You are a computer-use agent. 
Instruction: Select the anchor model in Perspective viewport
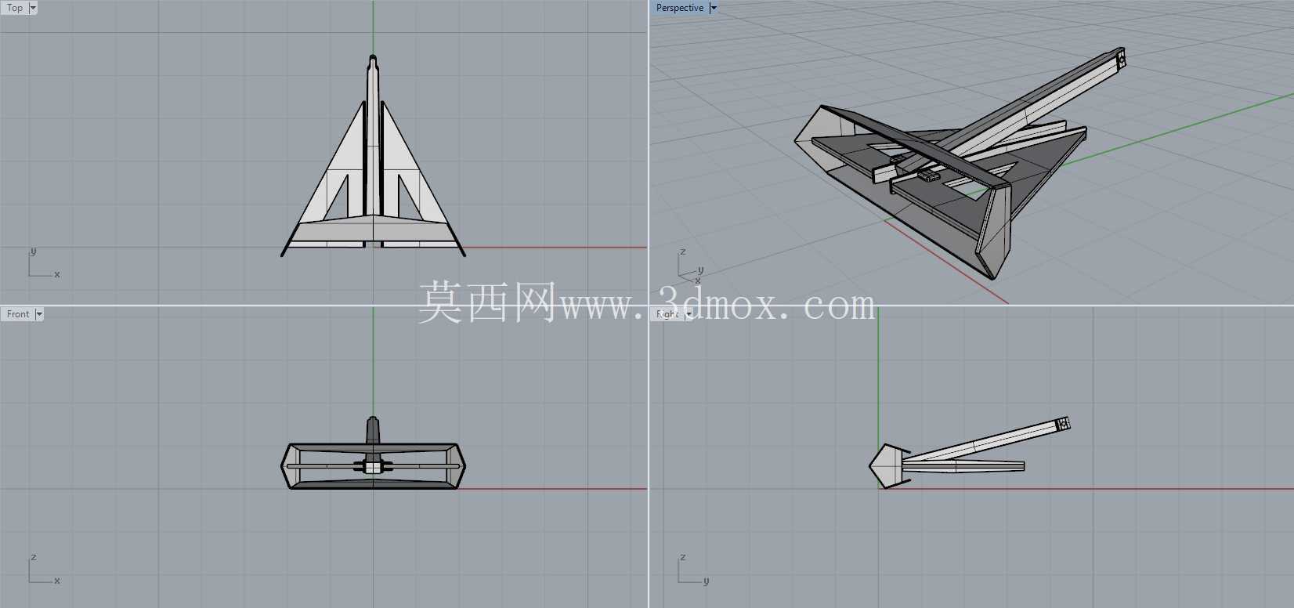(960, 162)
